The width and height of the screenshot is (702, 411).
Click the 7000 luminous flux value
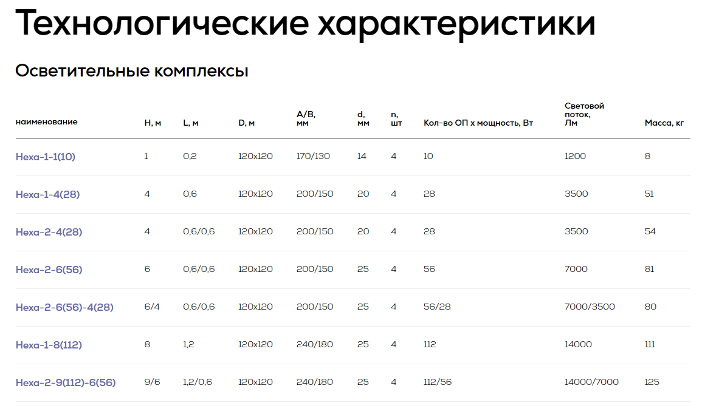click(x=576, y=269)
